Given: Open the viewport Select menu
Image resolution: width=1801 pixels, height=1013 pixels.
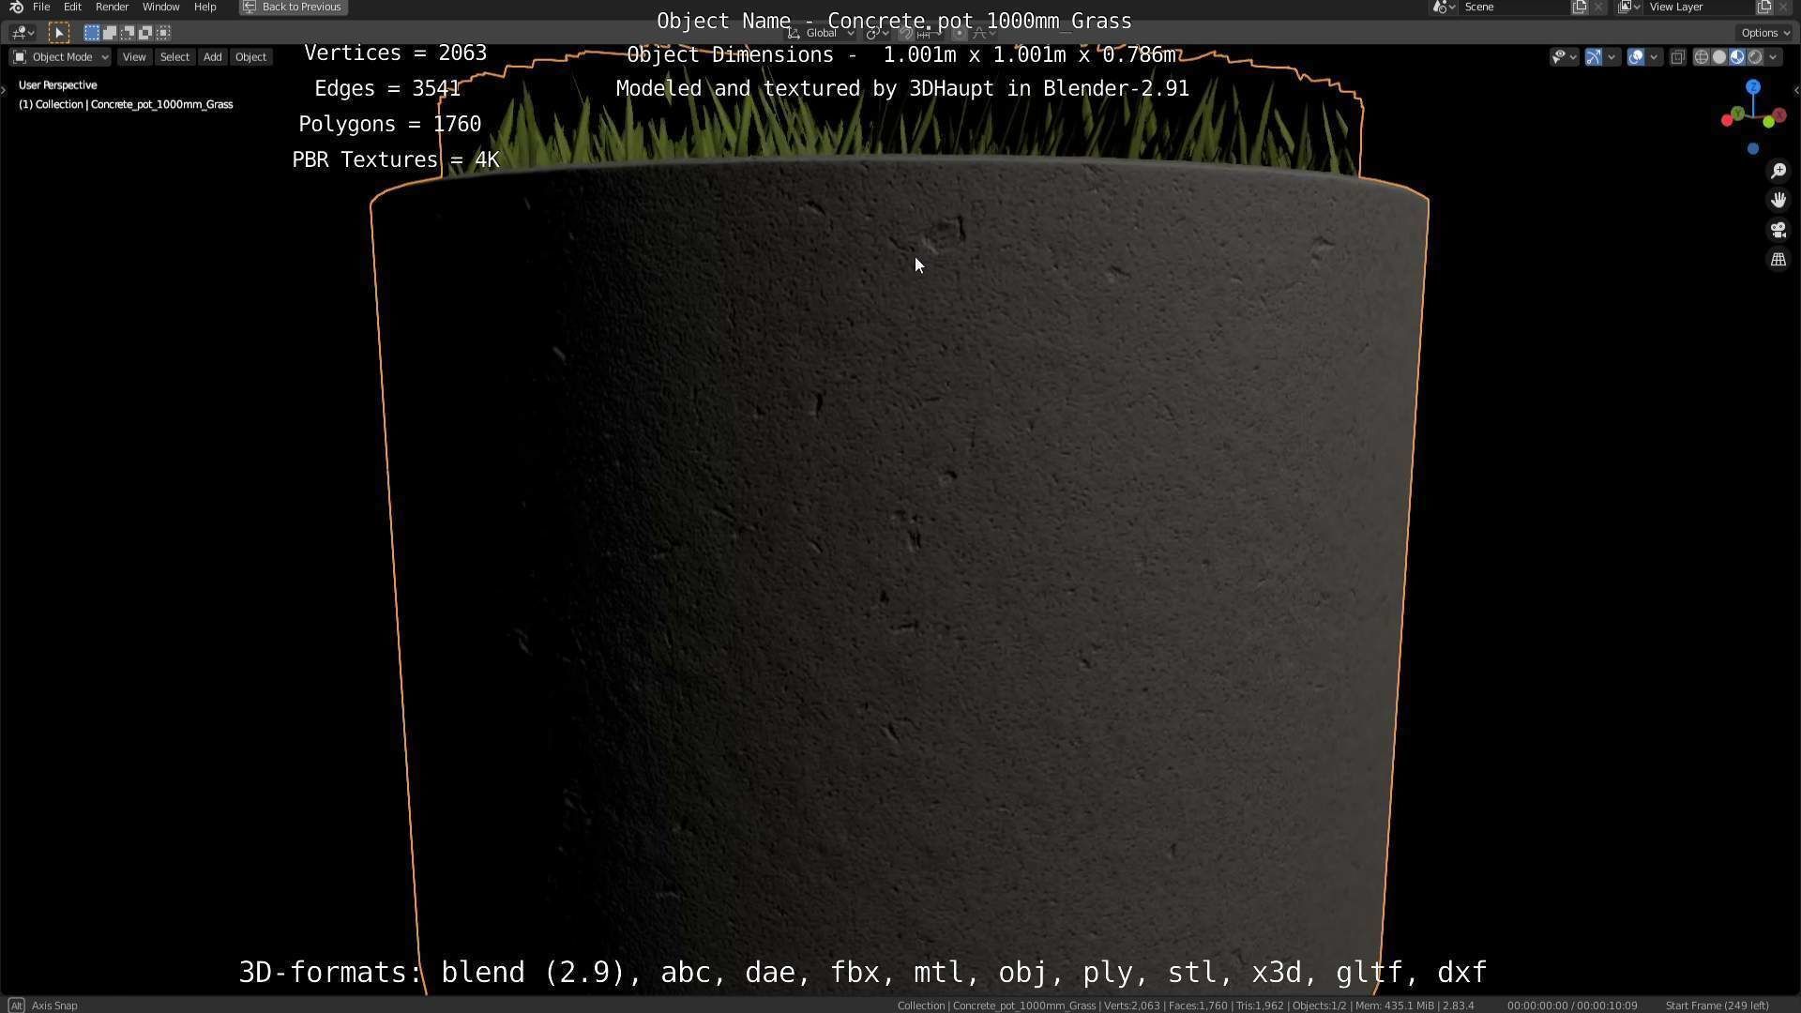Looking at the screenshot, I should (x=174, y=57).
